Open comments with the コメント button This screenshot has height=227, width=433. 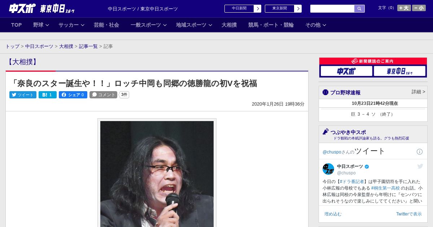103,95
